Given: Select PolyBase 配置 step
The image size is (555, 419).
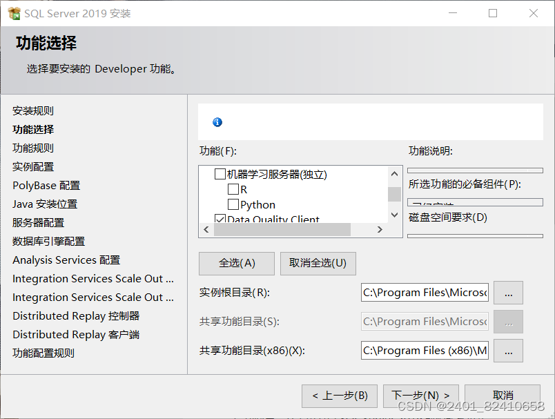Looking at the screenshot, I should tap(46, 186).
